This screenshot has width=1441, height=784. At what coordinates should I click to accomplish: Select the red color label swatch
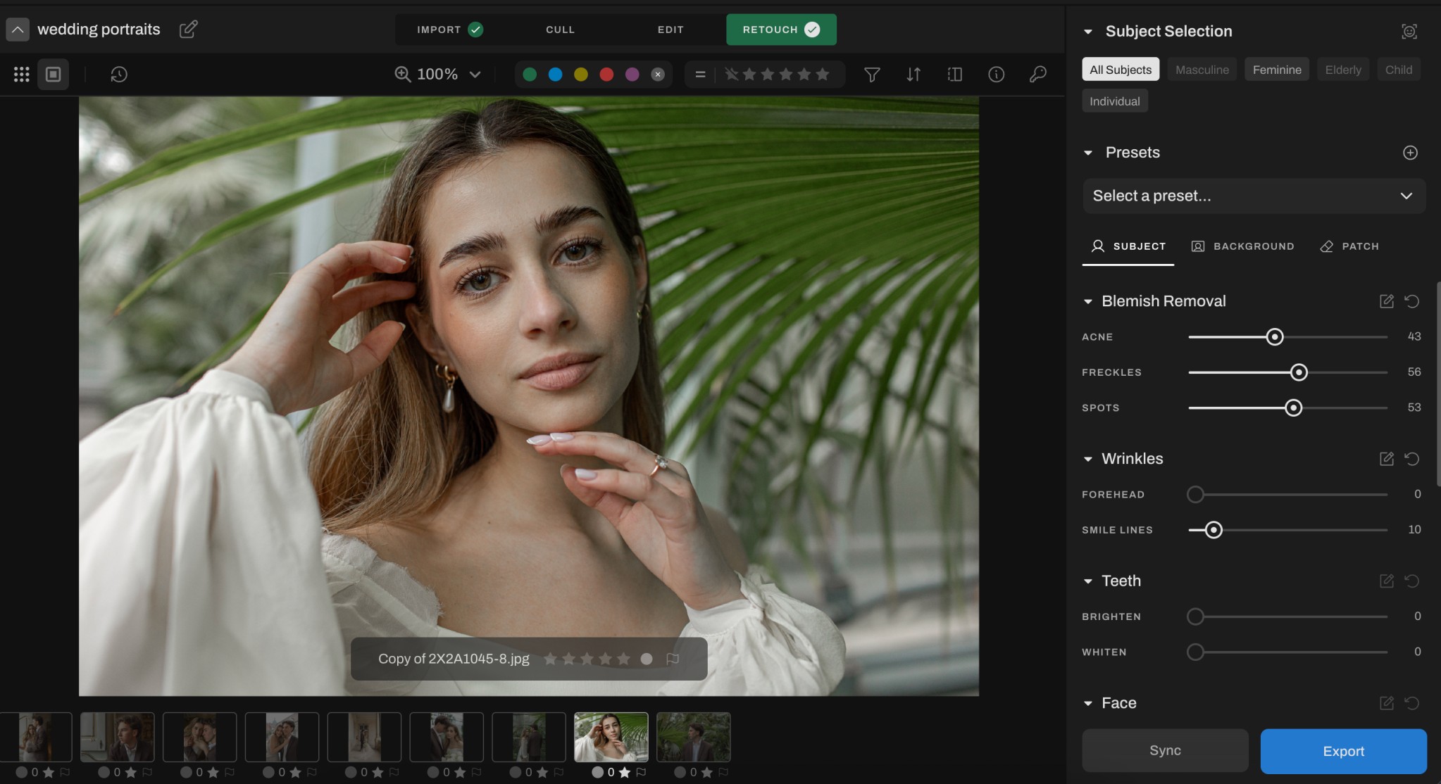point(606,75)
